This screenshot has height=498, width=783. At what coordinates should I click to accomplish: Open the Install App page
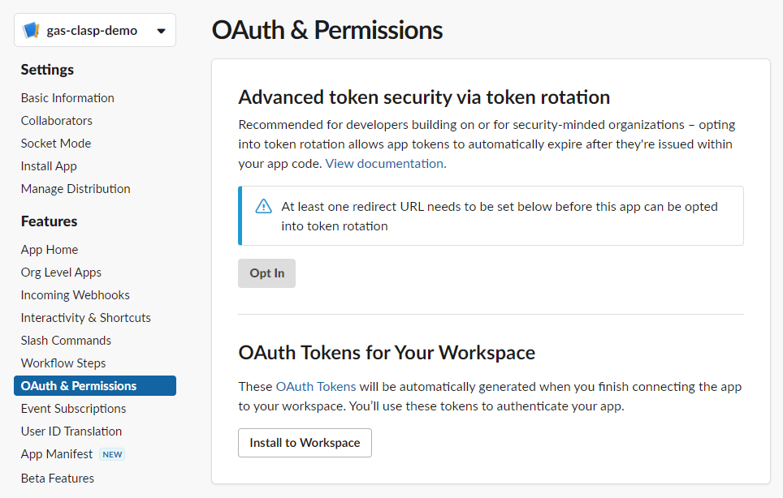click(x=49, y=166)
